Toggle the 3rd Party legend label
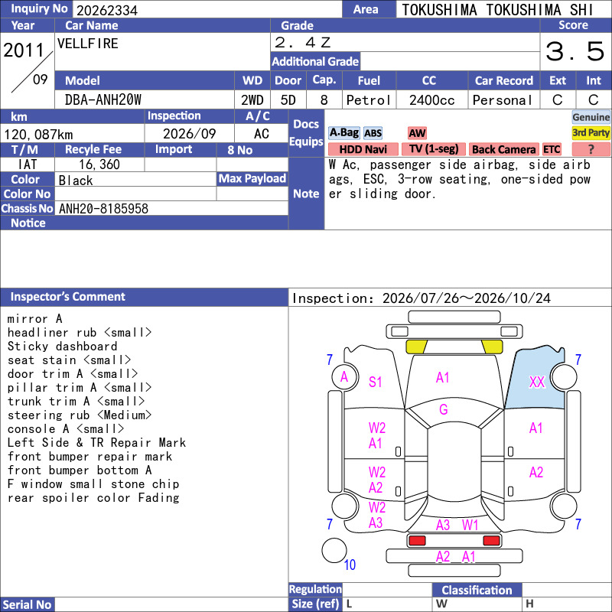Image resolution: width=612 pixels, height=612 pixels. tap(591, 133)
